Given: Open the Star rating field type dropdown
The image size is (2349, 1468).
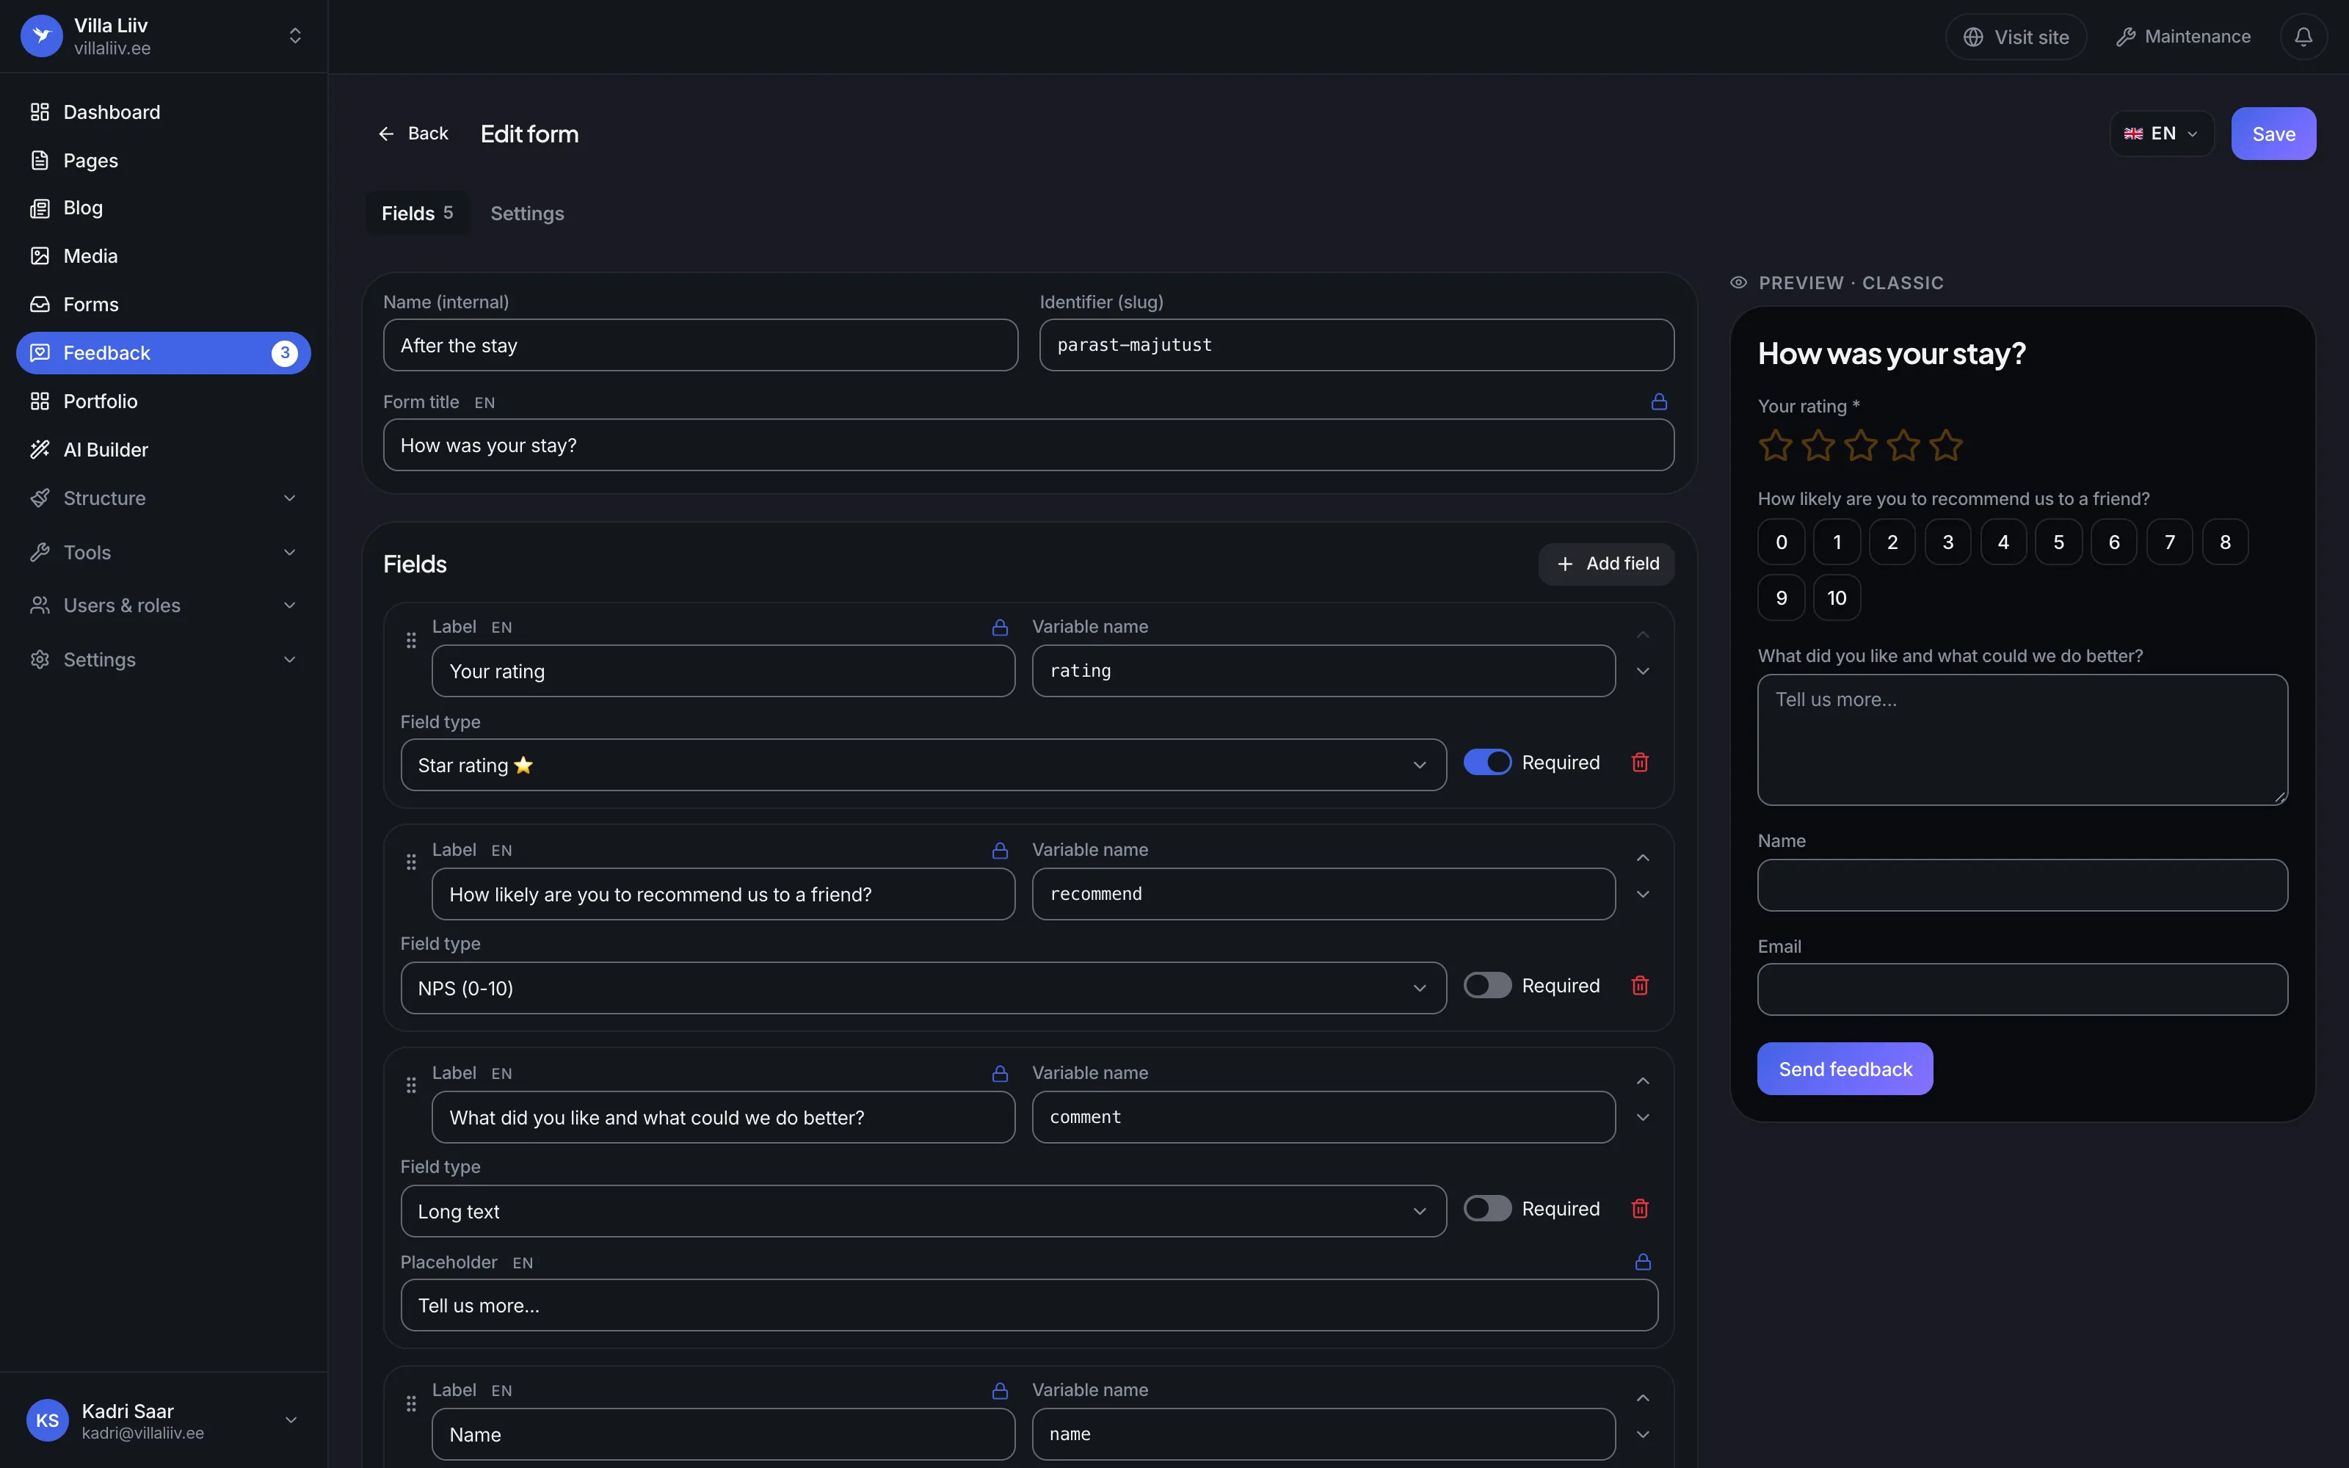Looking at the screenshot, I should (923, 766).
